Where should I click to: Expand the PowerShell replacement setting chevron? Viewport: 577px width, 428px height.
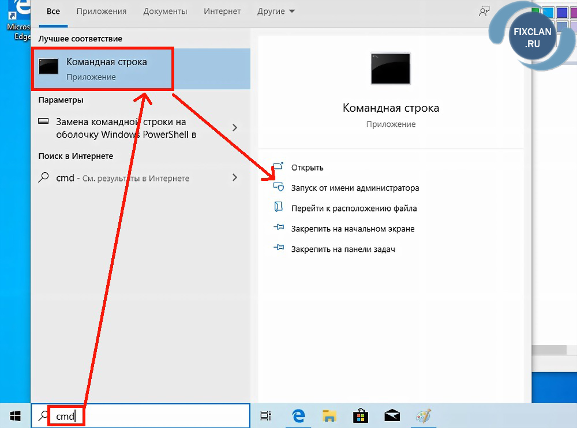235,127
